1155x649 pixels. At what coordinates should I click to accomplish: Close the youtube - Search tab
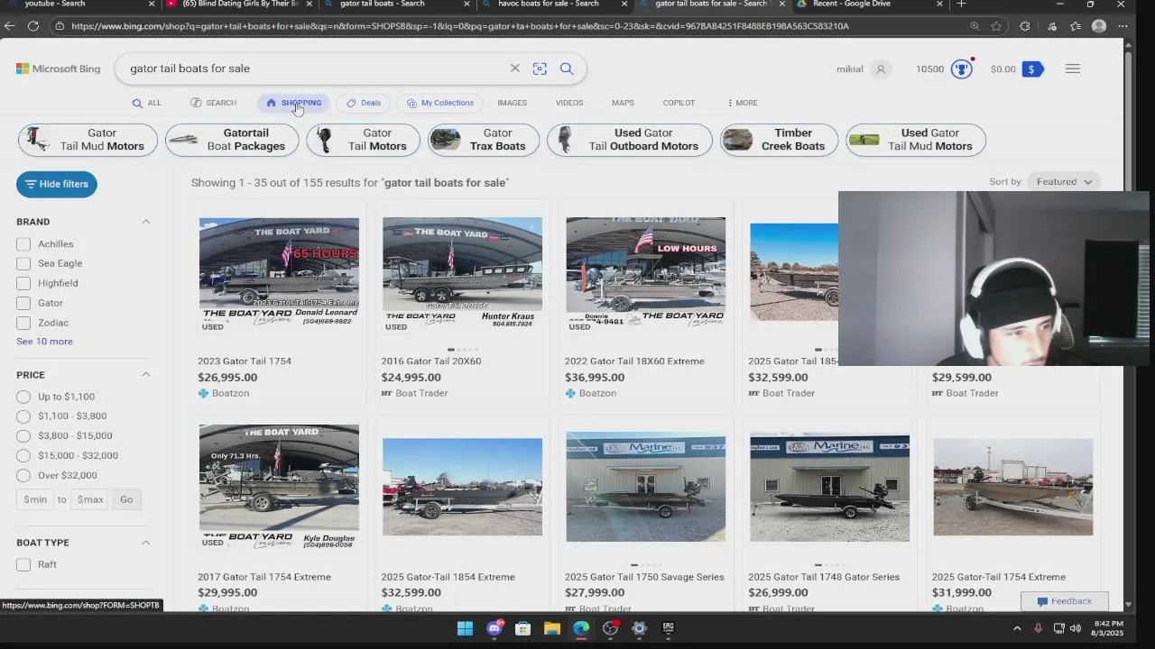(152, 5)
